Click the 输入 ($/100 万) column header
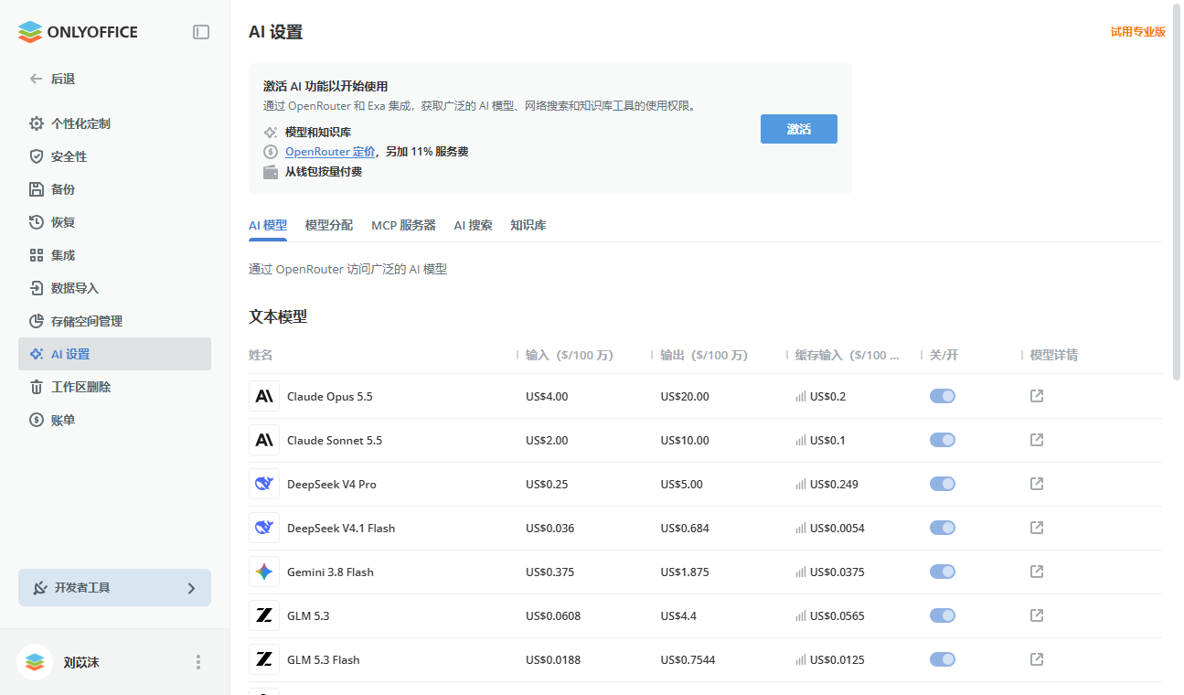 coord(569,355)
